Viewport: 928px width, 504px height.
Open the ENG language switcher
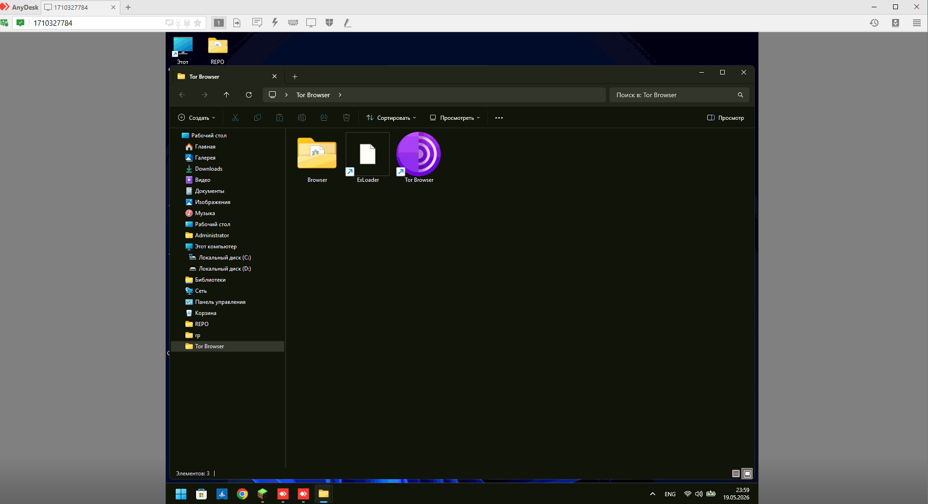pyautogui.click(x=670, y=494)
